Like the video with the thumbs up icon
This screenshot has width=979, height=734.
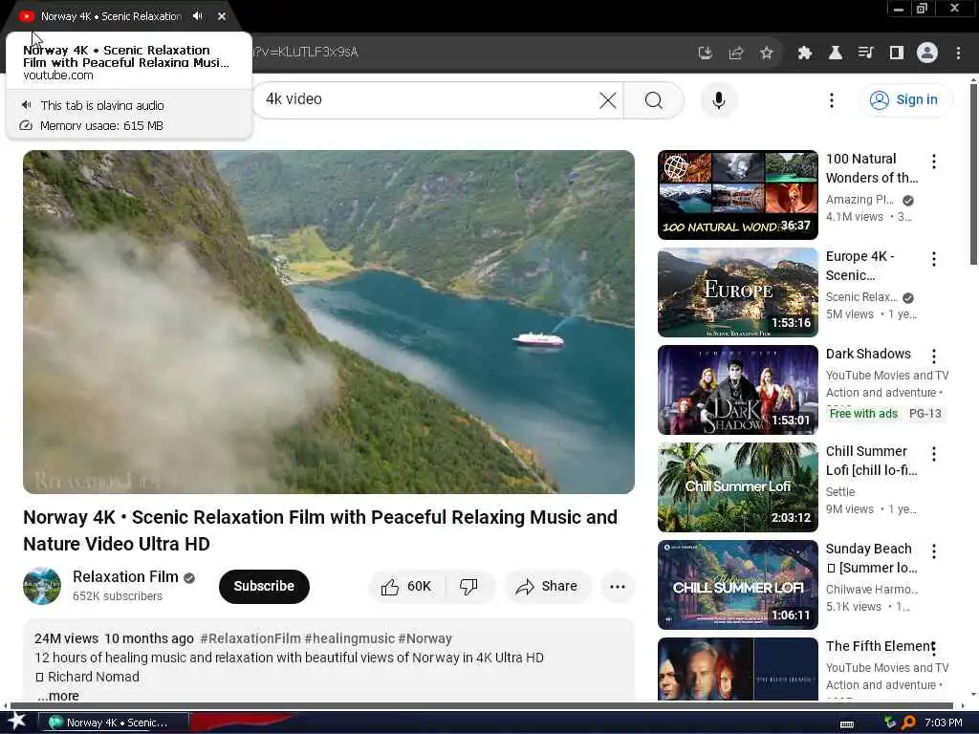click(406, 586)
